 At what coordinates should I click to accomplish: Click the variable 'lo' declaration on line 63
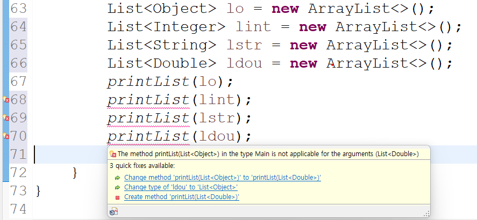pos(235,9)
